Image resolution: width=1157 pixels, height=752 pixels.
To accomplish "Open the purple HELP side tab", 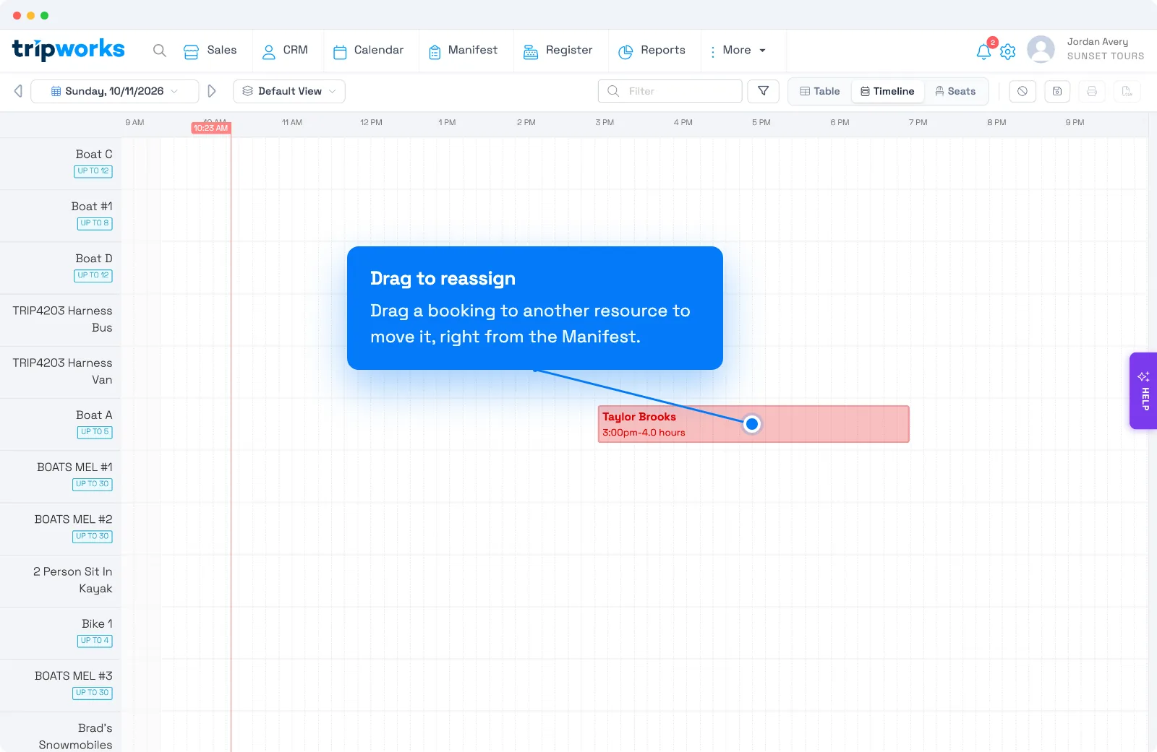I will 1143,391.
